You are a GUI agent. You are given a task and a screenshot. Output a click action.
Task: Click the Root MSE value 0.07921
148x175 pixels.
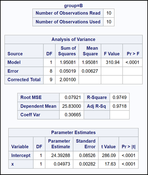(x=73, y=97)
